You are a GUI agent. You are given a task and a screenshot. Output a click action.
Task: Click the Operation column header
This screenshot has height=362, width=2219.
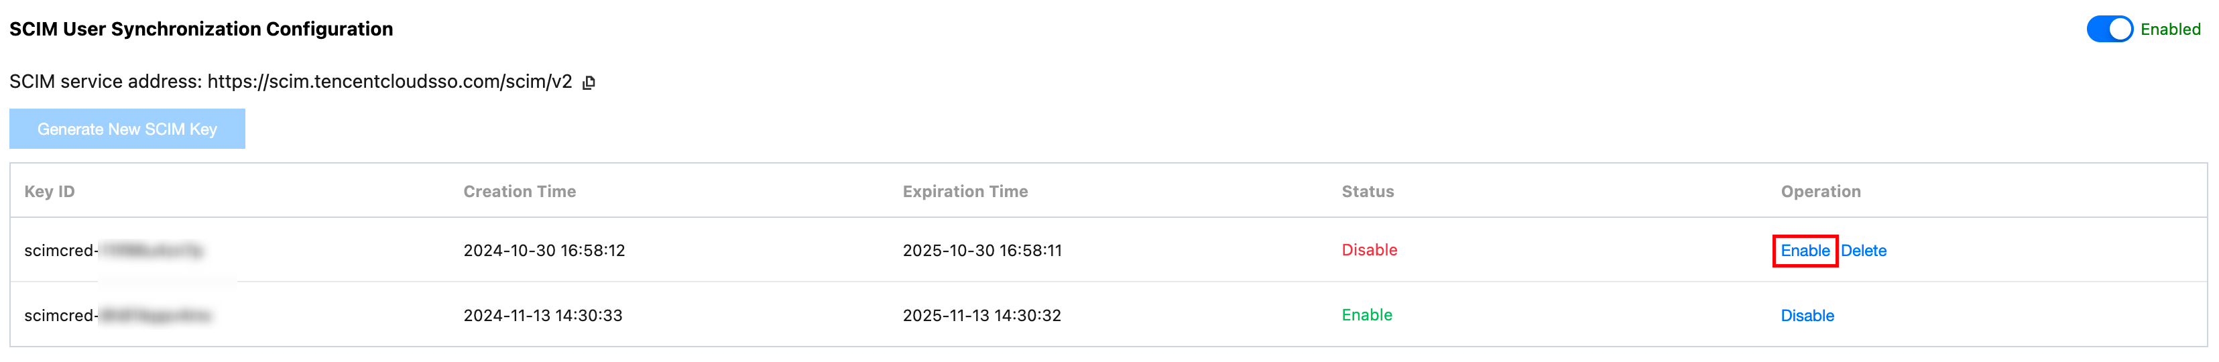tap(1820, 191)
